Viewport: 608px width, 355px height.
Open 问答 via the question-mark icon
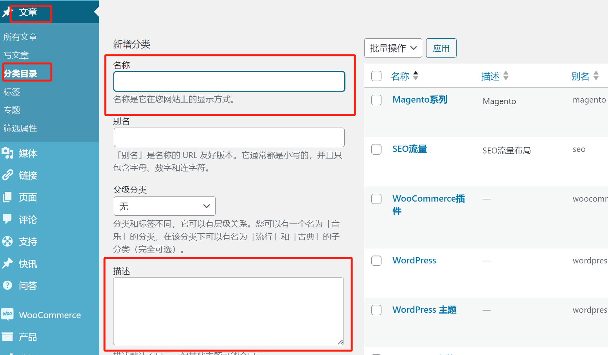coord(7,285)
